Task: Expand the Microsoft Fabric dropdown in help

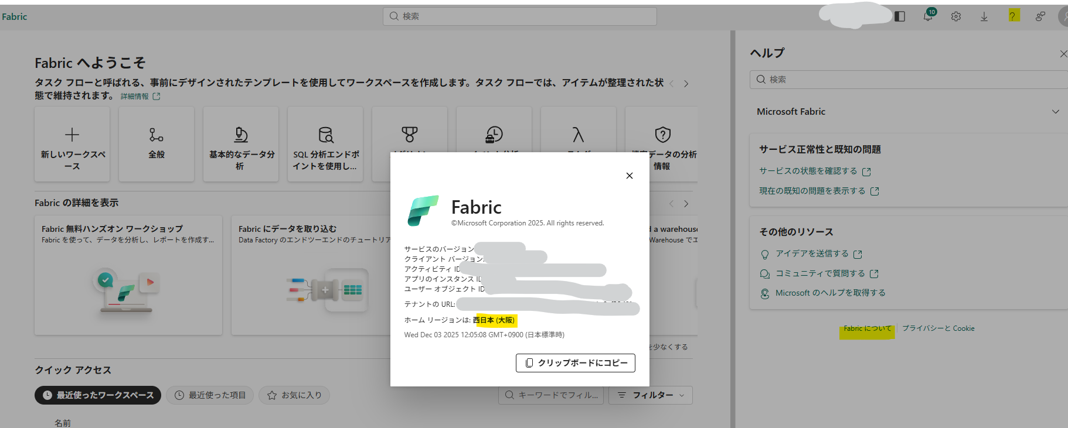Action: click(909, 111)
